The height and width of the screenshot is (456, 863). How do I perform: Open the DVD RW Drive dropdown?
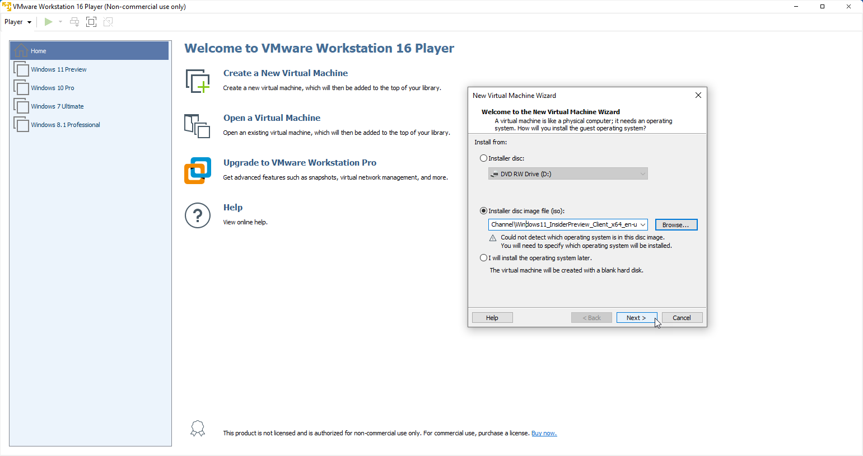[x=568, y=174]
